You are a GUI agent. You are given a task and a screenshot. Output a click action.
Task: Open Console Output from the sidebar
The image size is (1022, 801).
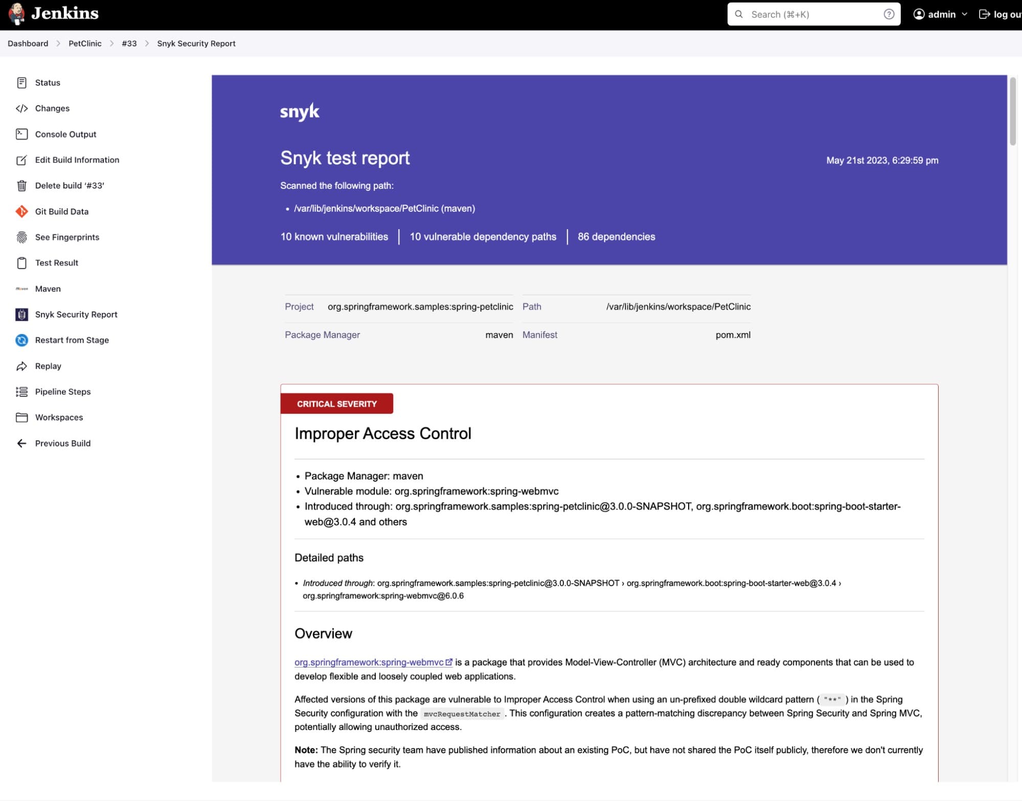[65, 134]
